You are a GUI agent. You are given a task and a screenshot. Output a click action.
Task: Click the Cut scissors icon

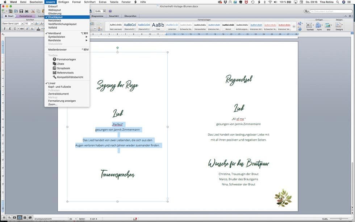point(32,11)
